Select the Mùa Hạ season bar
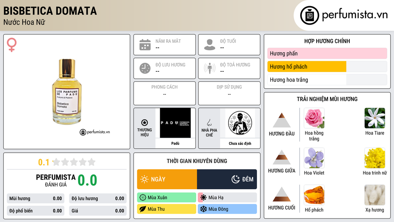394x222 pixels. point(227,198)
